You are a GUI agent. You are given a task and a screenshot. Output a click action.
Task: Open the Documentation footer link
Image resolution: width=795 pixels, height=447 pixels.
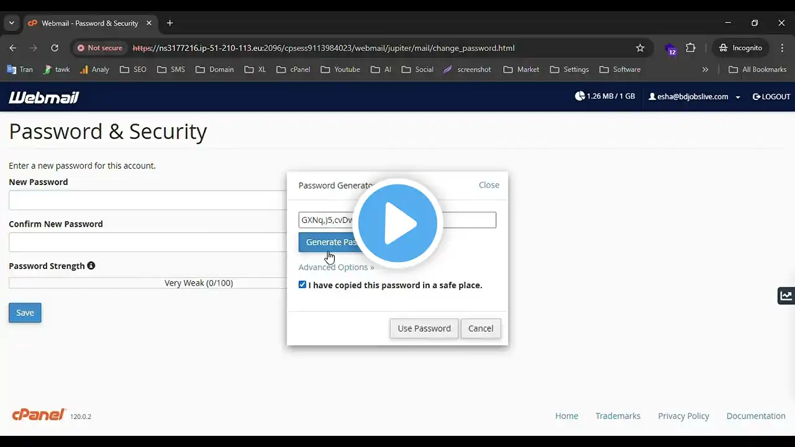click(756, 416)
